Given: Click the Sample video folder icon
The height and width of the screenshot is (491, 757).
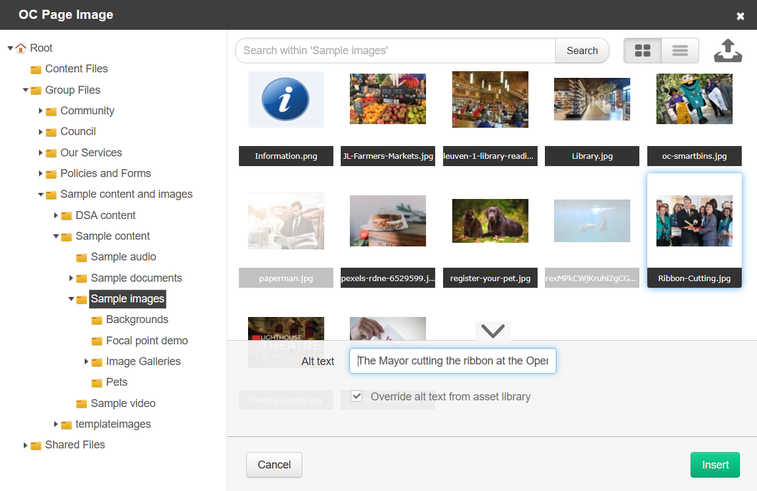Looking at the screenshot, I should coord(82,403).
